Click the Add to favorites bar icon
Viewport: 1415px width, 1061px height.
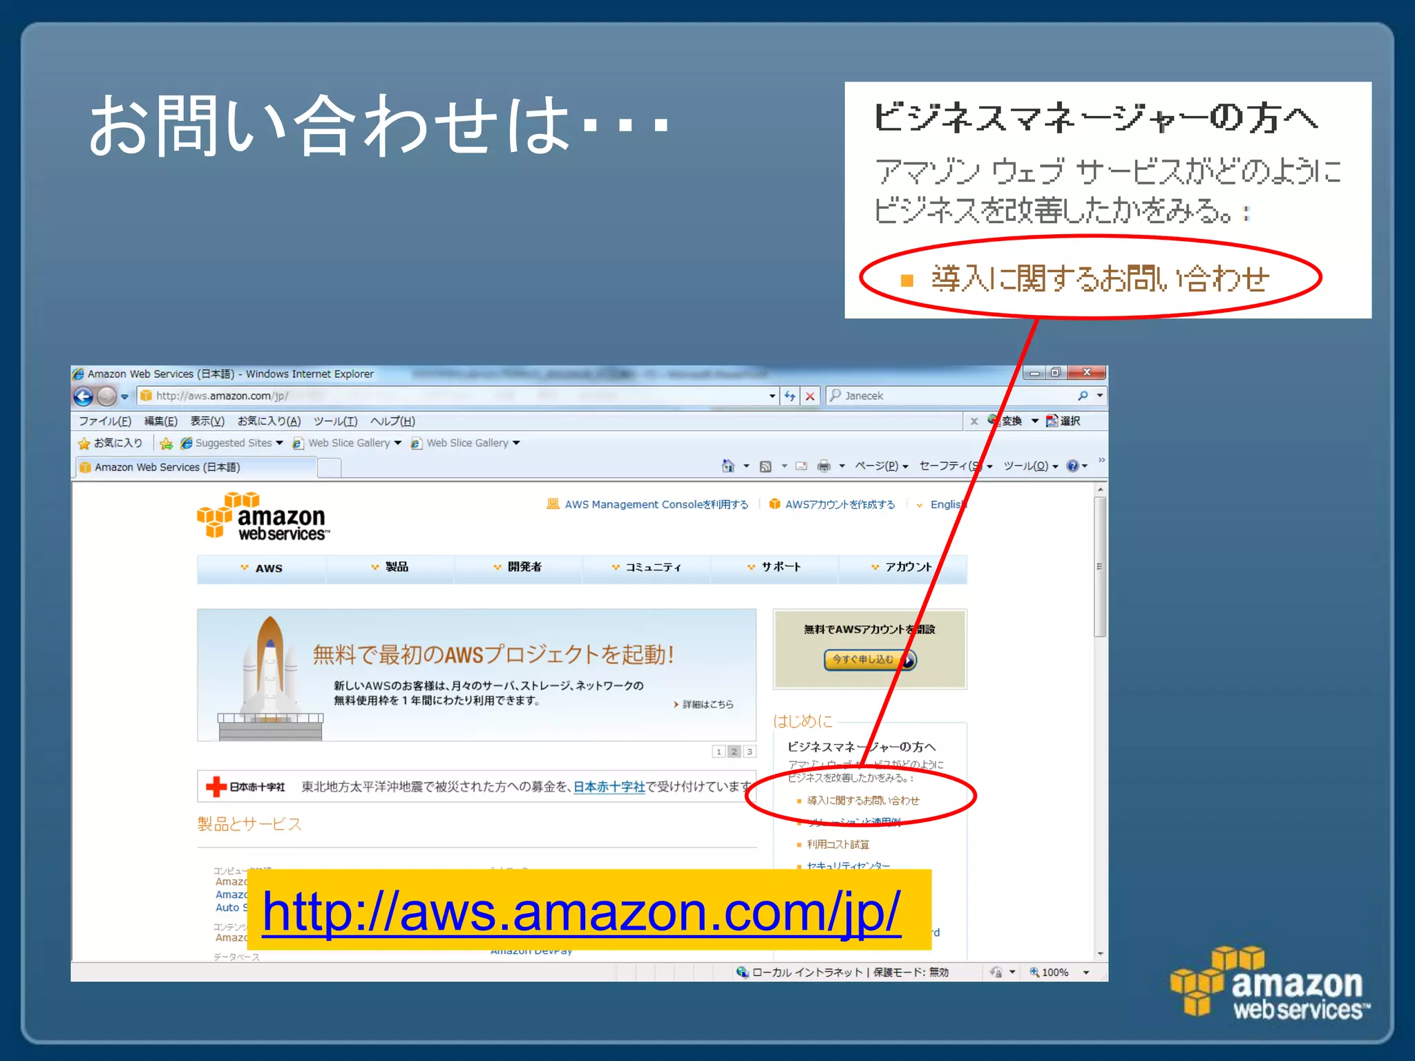pyautogui.click(x=166, y=443)
